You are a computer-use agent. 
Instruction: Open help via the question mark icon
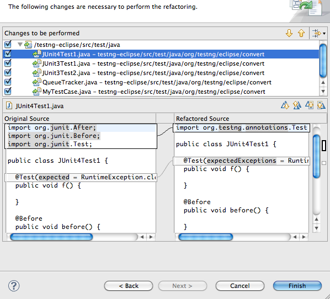[14, 286]
